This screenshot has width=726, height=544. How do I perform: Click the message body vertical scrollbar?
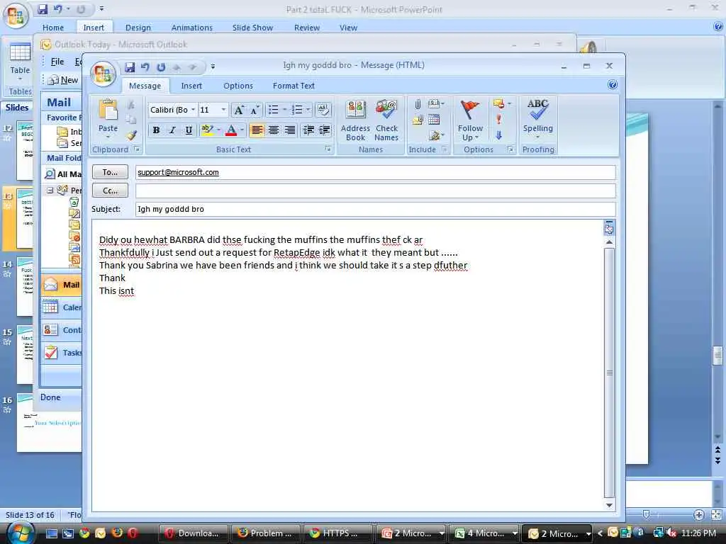coord(609,373)
